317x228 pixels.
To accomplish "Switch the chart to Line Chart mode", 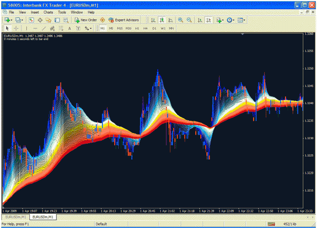I will (x=170, y=20).
